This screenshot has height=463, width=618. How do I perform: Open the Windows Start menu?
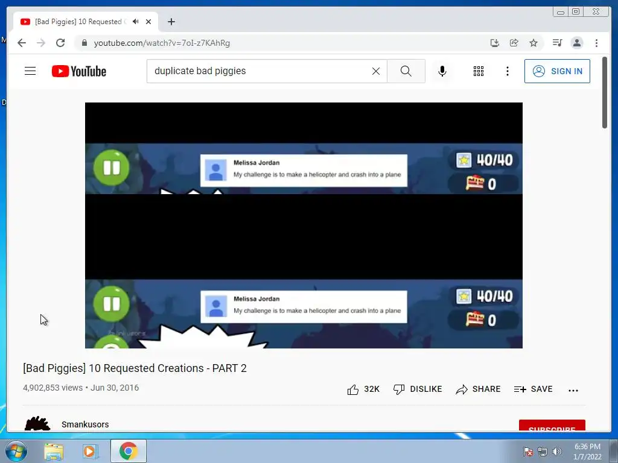[x=16, y=451]
